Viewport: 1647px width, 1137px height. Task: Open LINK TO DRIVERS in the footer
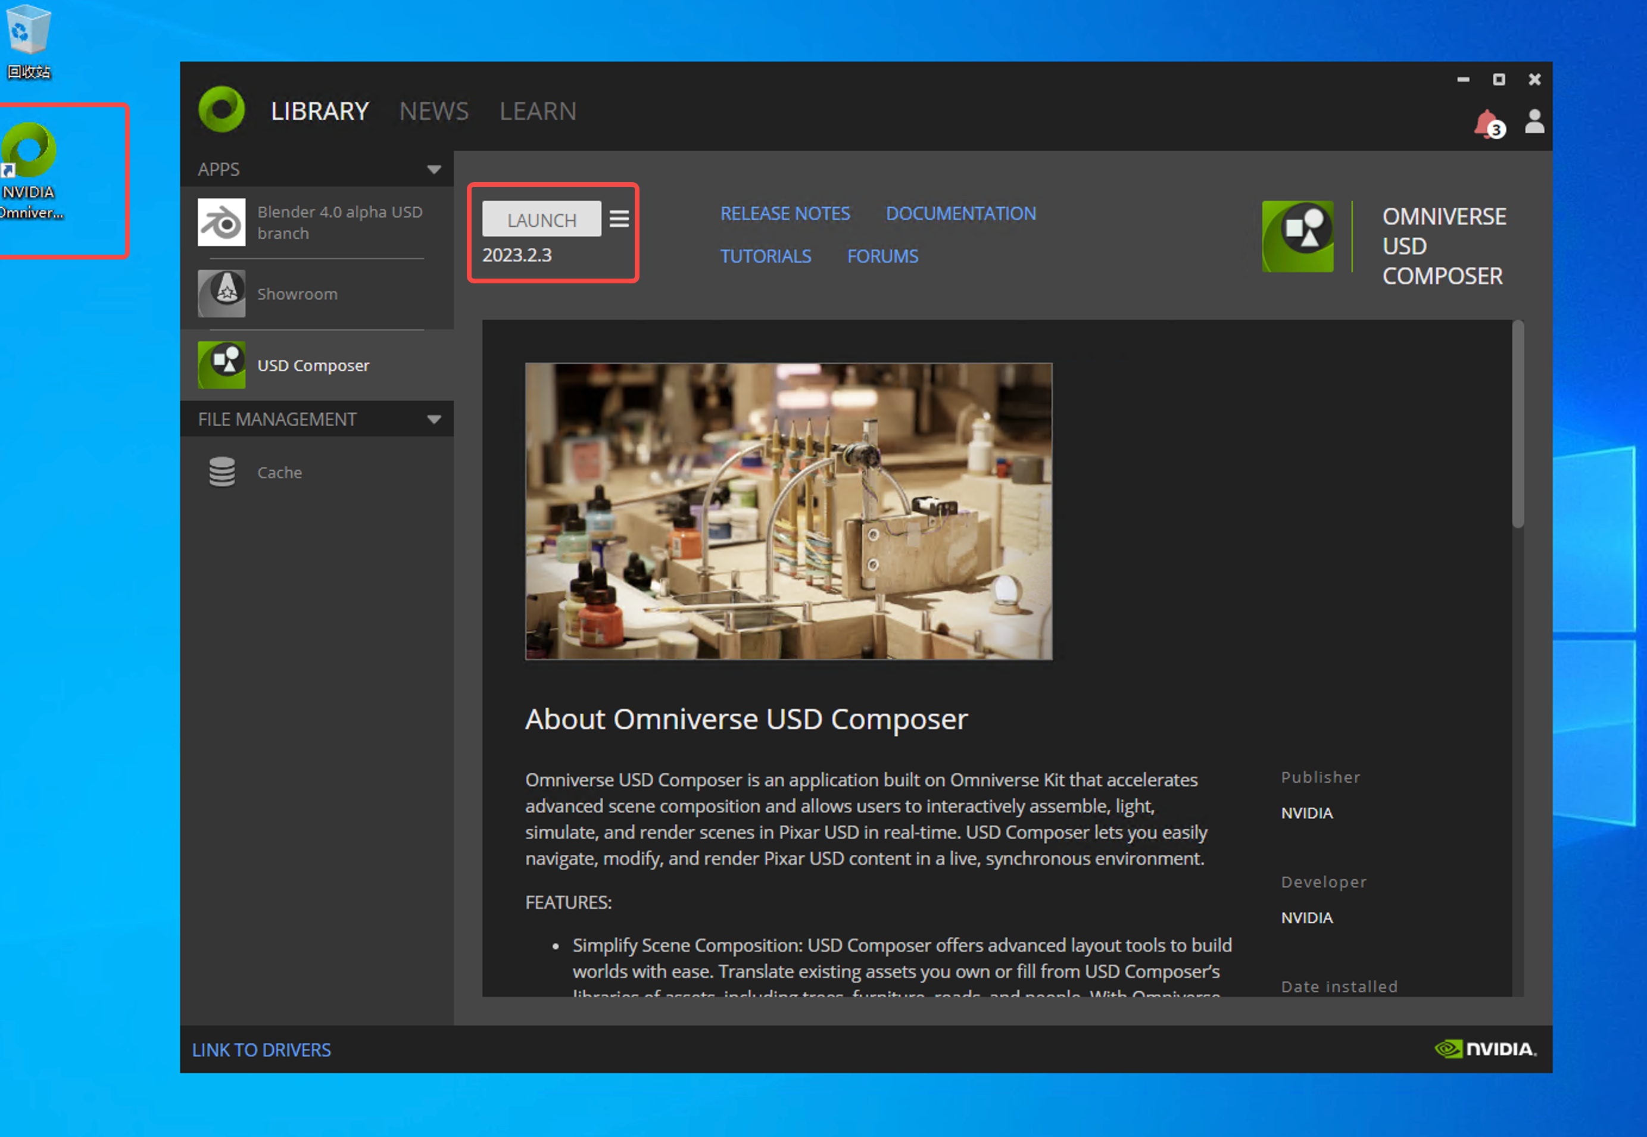click(261, 1050)
